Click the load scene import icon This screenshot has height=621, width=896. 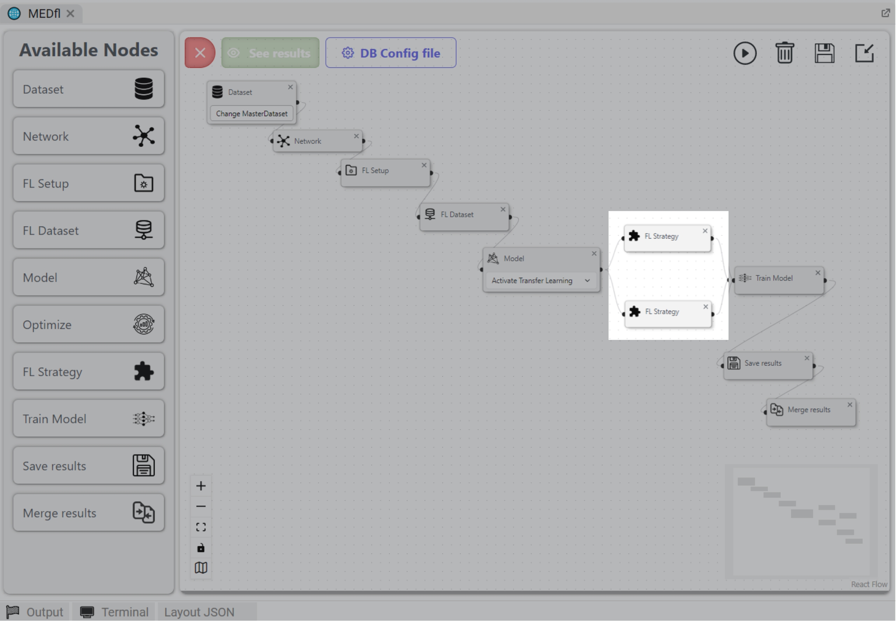click(864, 53)
